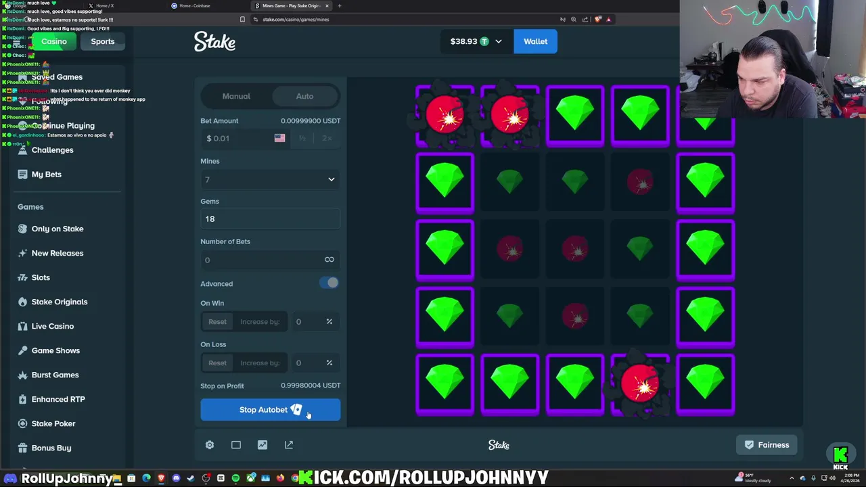This screenshot has width=866, height=487.
Task: Click the double bet 2x button
Action: tap(327, 138)
